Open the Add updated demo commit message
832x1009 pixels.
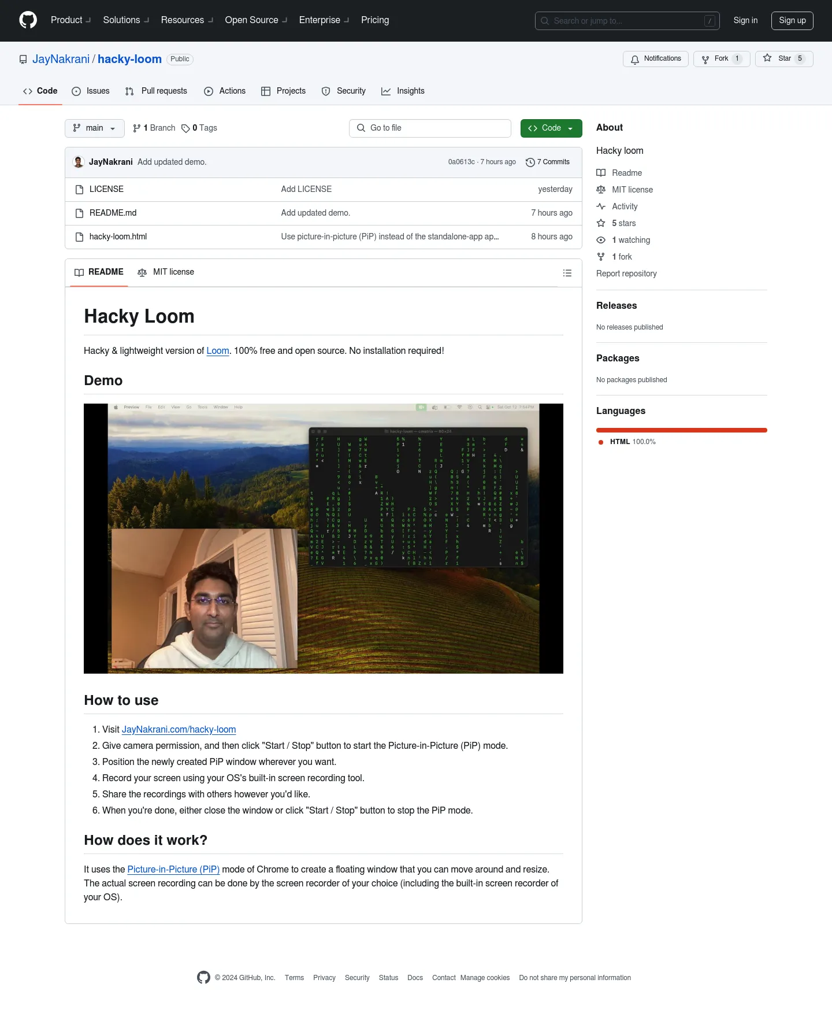172,162
